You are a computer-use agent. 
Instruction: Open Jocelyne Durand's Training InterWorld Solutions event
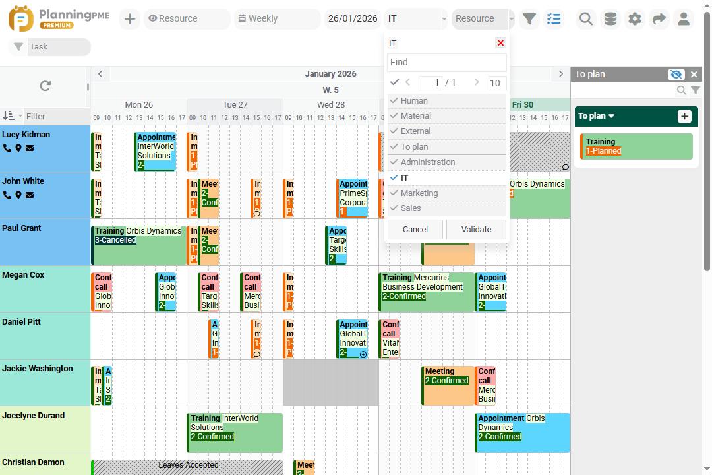coord(235,433)
